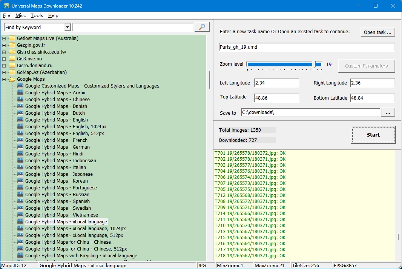Click map icon beside Google Hybrid Maps - French

[x=20, y=140]
